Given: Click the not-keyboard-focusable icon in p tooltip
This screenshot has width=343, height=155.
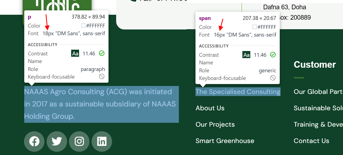Looking at the screenshot, I should coord(102,76).
